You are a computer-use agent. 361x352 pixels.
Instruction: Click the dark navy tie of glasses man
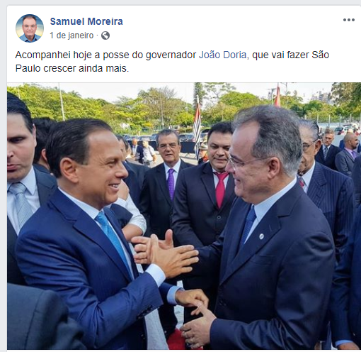248,225
